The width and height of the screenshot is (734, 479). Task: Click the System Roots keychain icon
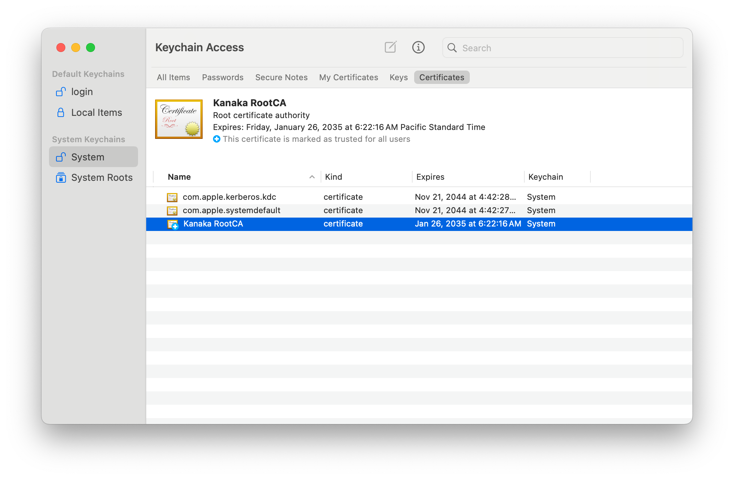click(61, 177)
